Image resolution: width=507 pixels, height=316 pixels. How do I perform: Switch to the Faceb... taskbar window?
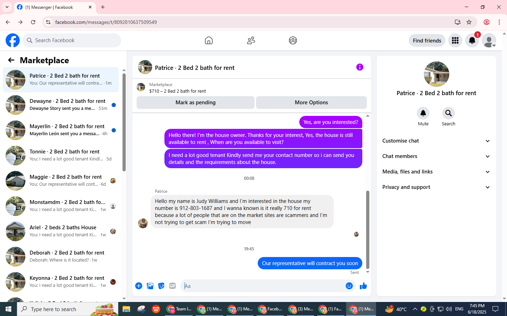click(270, 309)
